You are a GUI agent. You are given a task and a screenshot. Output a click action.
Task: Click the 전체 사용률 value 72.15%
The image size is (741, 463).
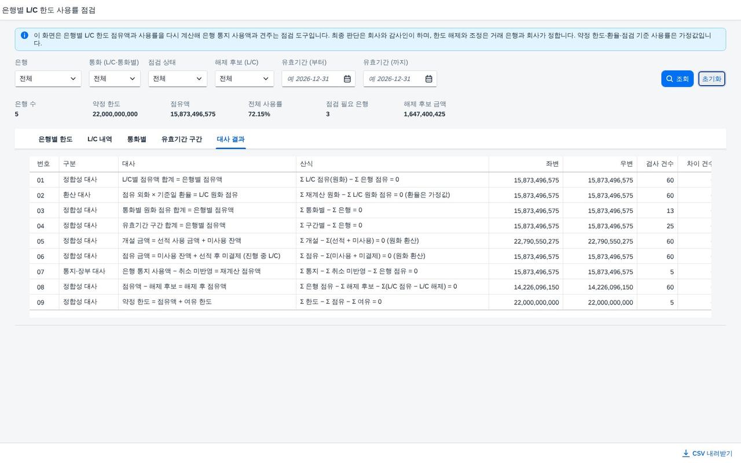pyautogui.click(x=259, y=115)
